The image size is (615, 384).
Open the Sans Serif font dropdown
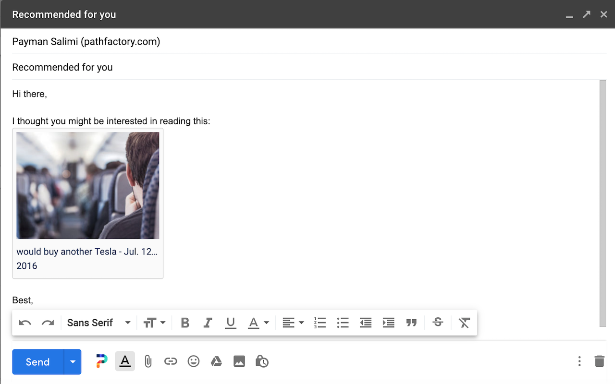tap(98, 323)
